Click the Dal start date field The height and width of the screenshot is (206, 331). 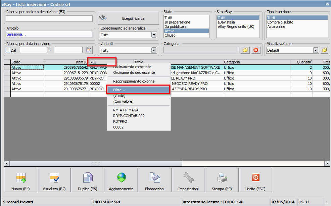[33, 50]
